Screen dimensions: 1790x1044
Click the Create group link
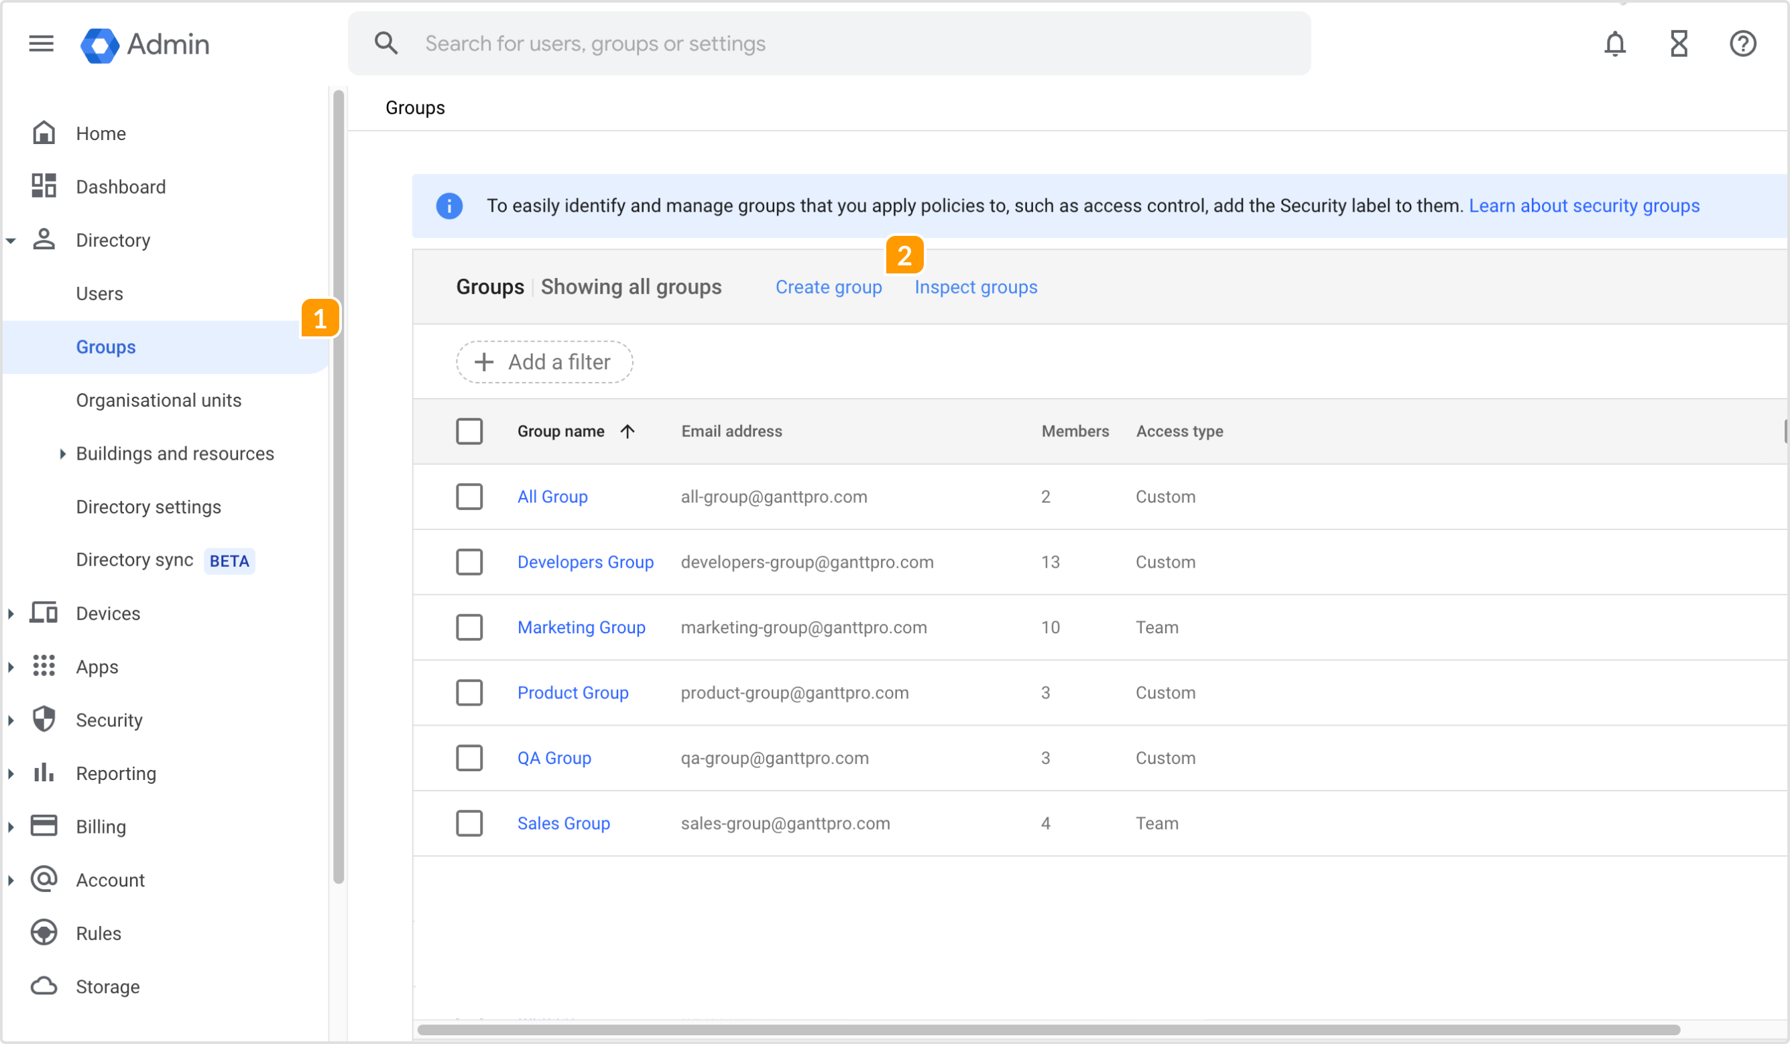[828, 287]
